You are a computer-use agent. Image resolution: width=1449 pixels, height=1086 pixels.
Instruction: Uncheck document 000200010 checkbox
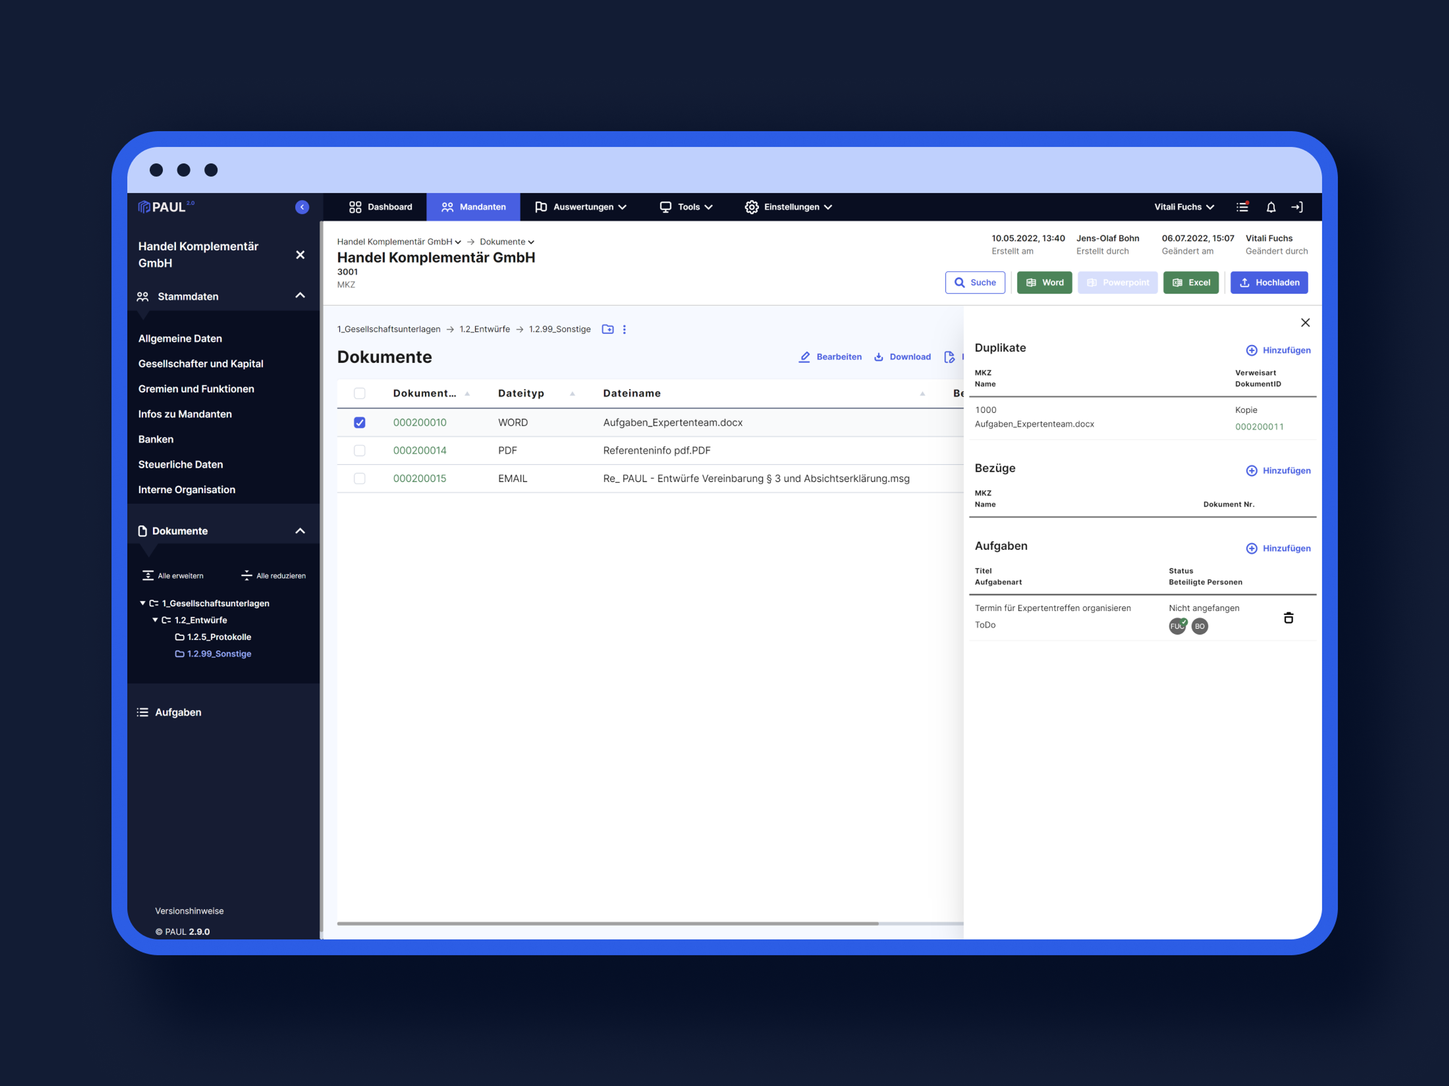click(360, 422)
